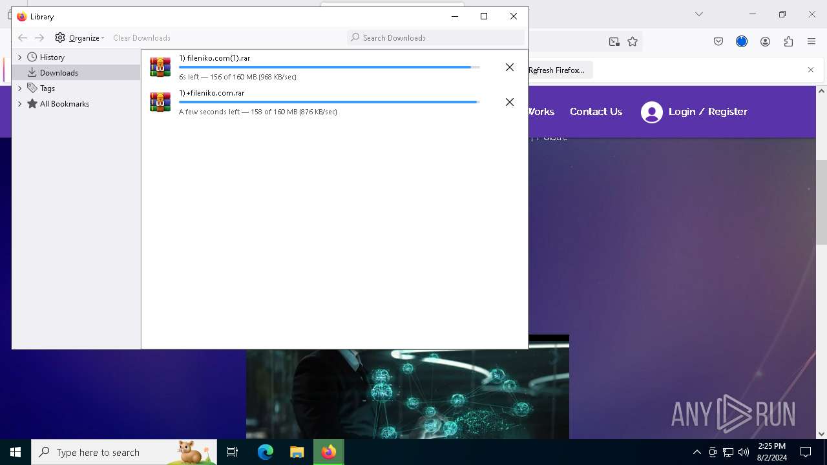Open the Extensions puzzle icon
Viewport: 827px width, 465px height.
[x=788, y=41]
